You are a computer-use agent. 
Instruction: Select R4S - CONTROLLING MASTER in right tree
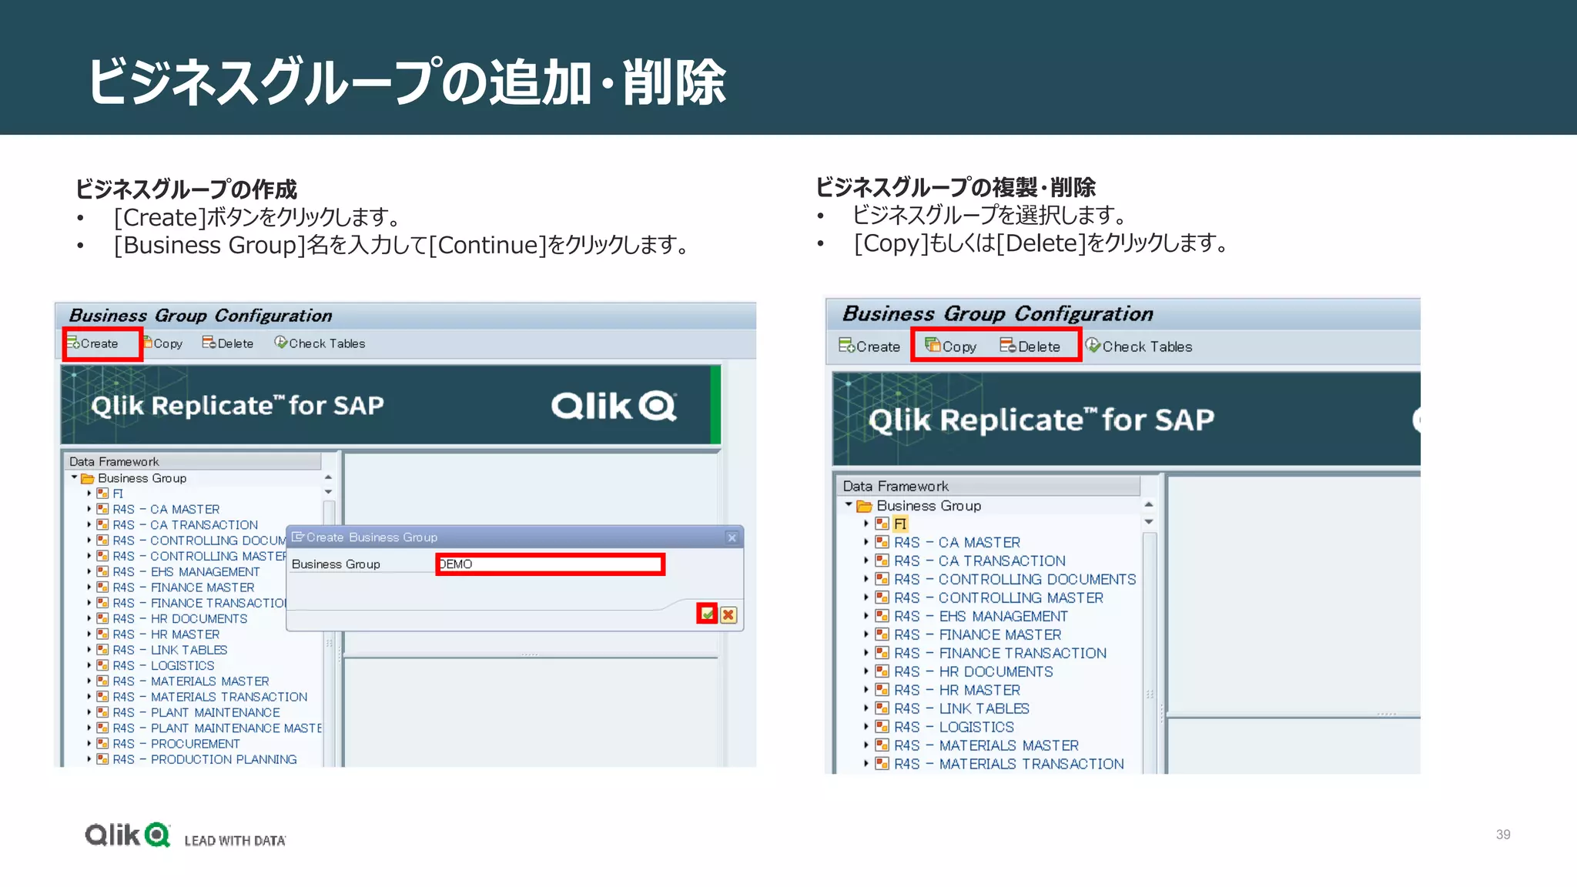pyautogui.click(x=999, y=597)
